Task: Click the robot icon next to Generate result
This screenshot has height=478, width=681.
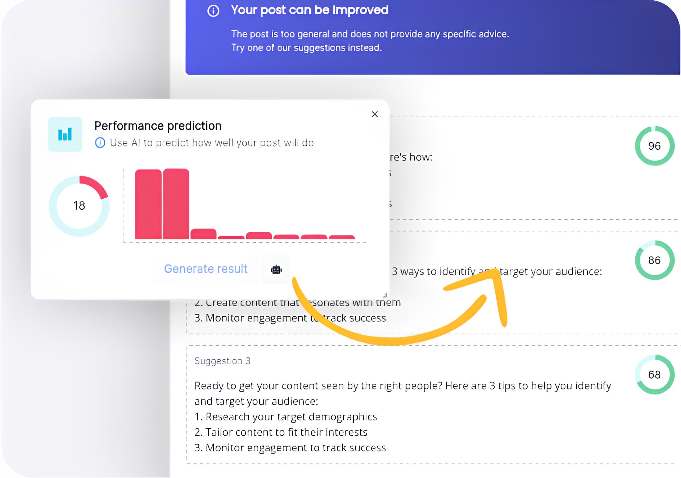Action: (276, 269)
